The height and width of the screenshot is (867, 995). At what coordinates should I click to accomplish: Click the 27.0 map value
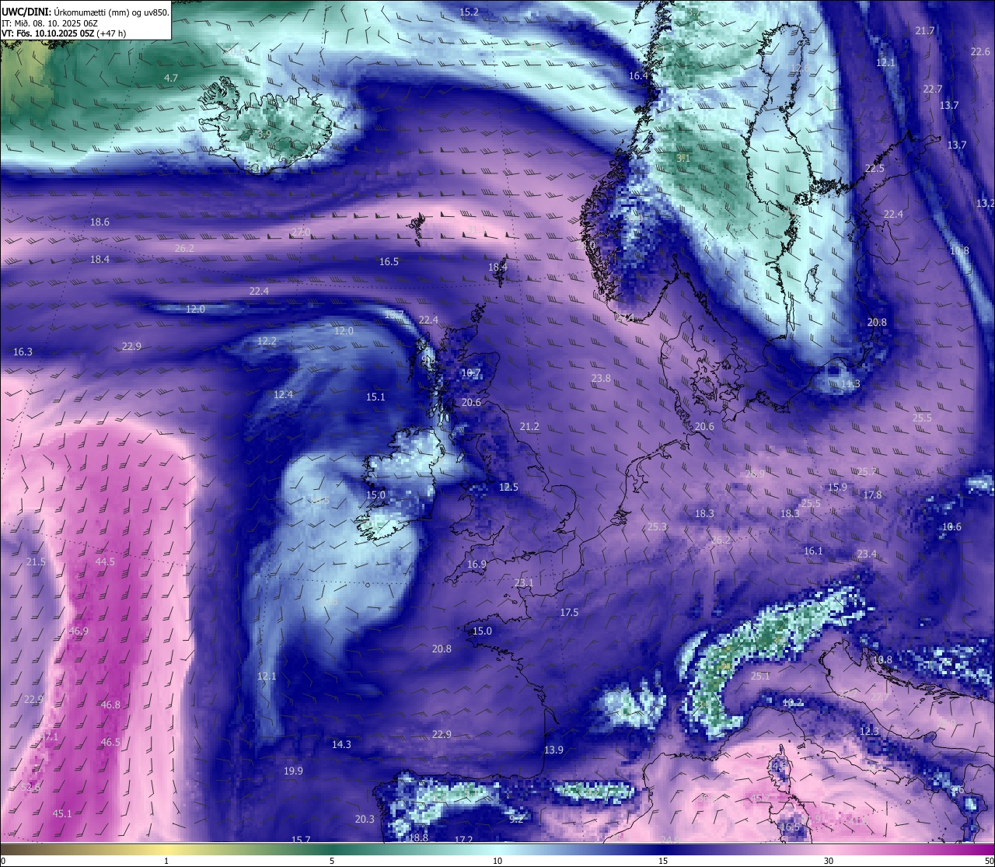(301, 232)
